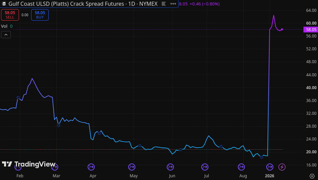Screen dimensions: 318x180
Task: Click the blue 58.05 BUY button
Action: tap(40, 15)
